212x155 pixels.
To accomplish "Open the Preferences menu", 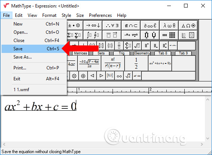I will point(100,15).
